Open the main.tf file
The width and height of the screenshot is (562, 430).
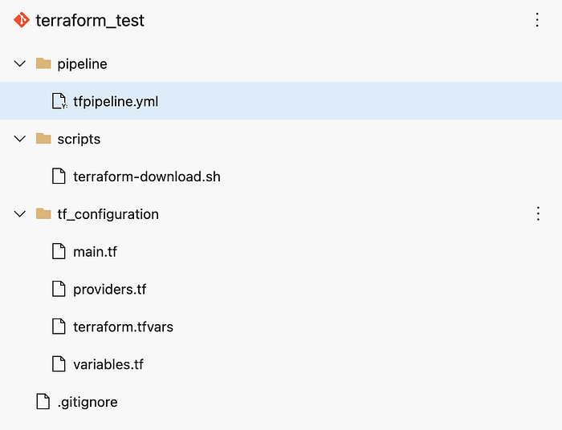pyautogui.click(x=95, y=252)
